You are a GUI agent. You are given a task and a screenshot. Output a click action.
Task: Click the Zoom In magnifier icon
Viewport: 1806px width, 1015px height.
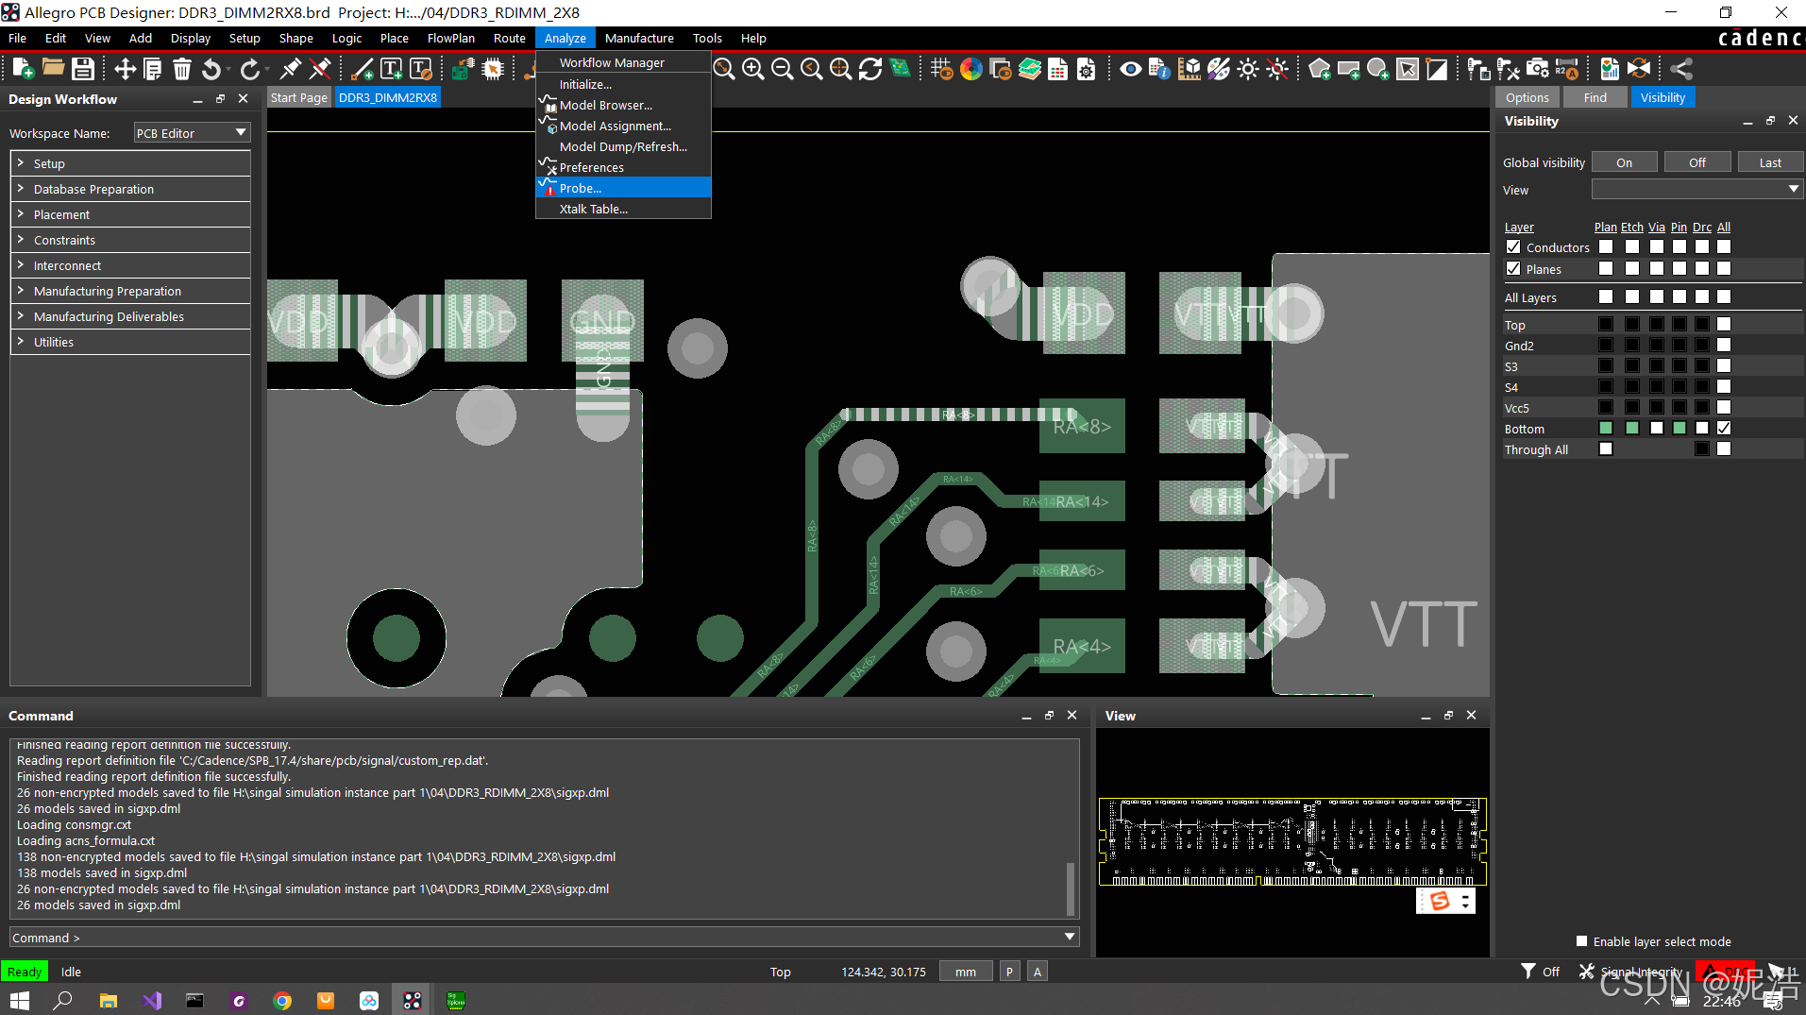(x=752, y=69)
